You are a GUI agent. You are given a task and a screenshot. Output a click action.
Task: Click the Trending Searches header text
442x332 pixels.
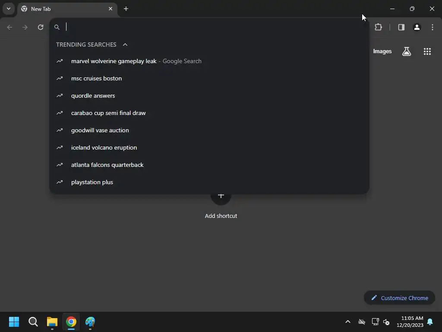[x=86, y=45]
